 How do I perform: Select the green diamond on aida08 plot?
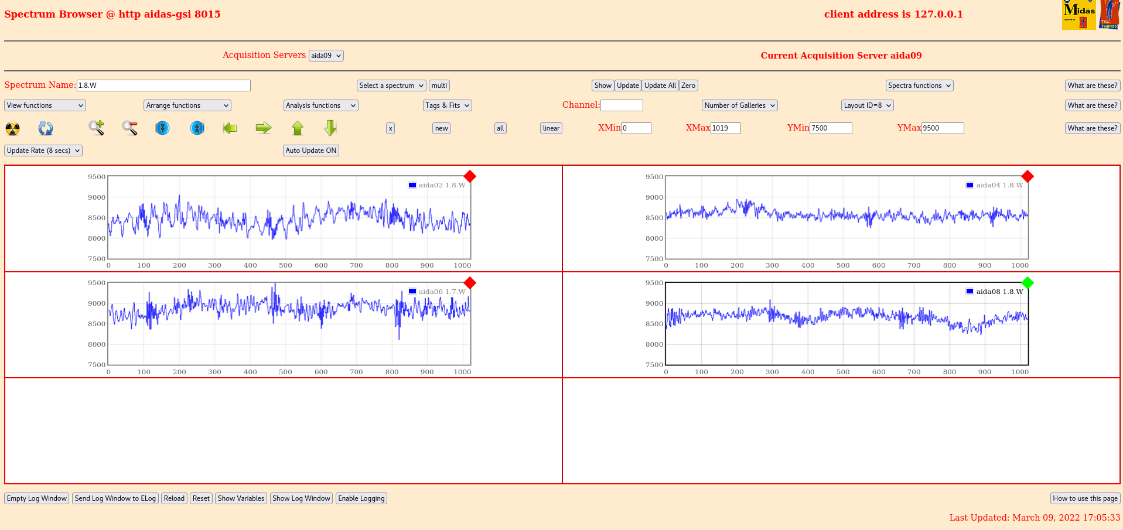click(x=1028, y=283)
